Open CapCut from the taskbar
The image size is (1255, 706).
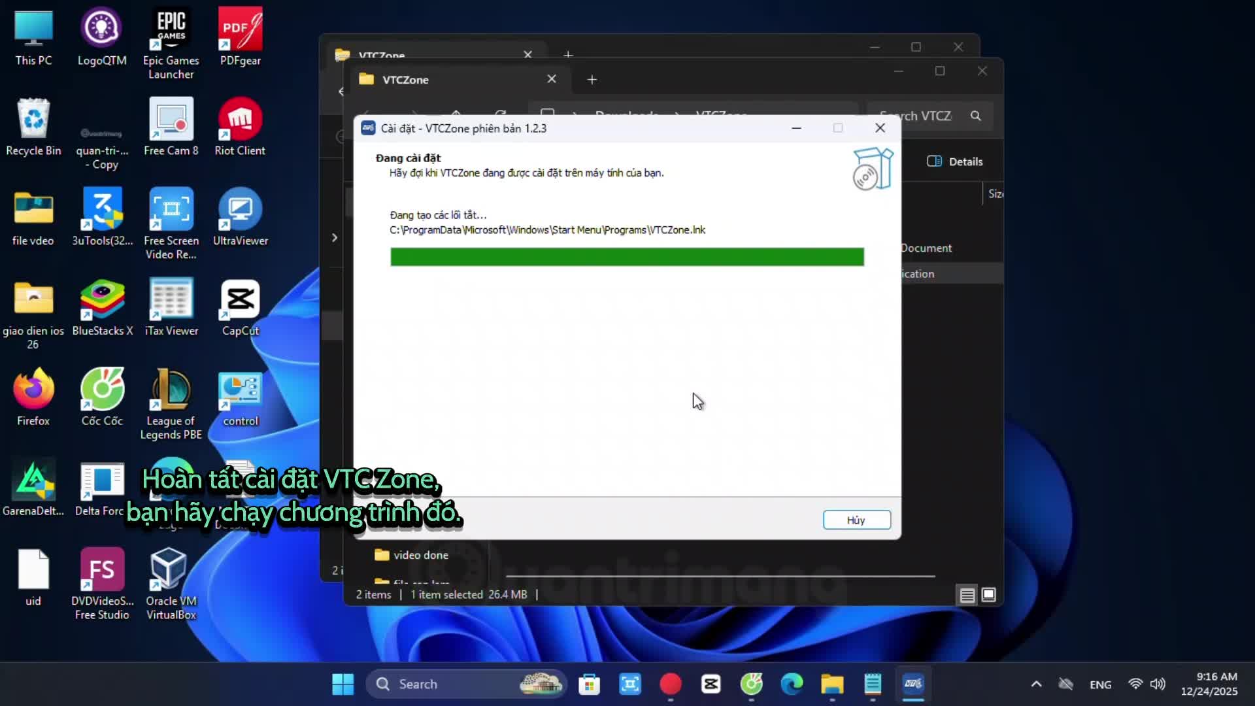coord(711,684)
